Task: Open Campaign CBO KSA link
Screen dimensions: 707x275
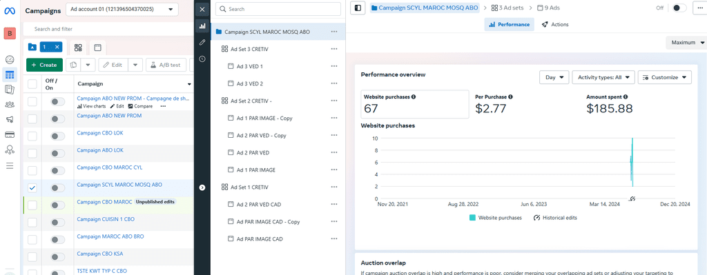Action: pyautogui.click(x=99, y=254)
